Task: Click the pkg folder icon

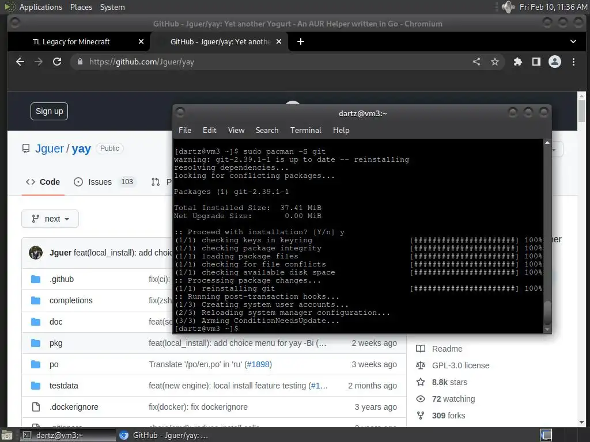Action: pos(36,343)
